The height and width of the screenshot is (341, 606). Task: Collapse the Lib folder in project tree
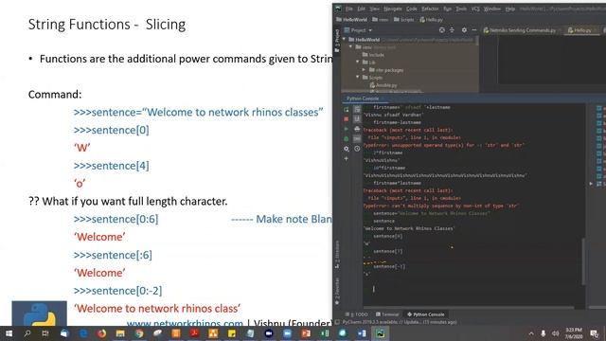[x=358, y=63]
